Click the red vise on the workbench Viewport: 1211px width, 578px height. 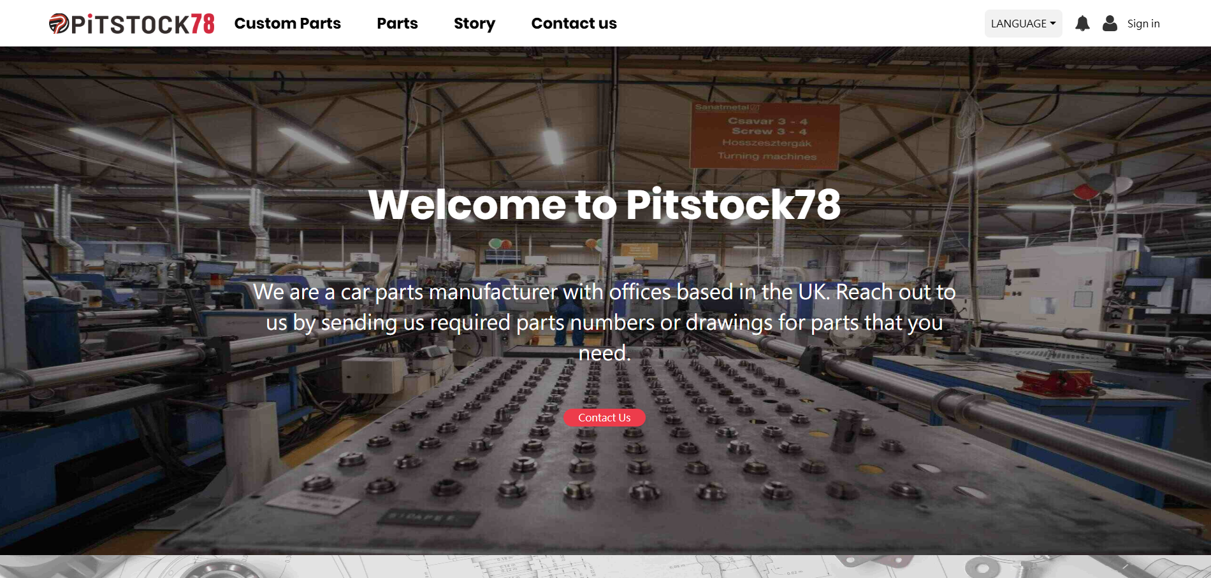1055,383
